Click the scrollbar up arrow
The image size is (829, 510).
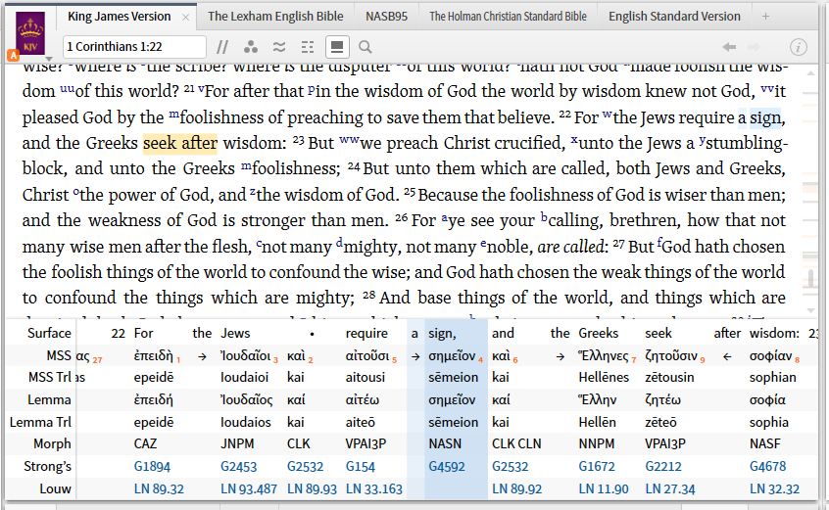810,72
